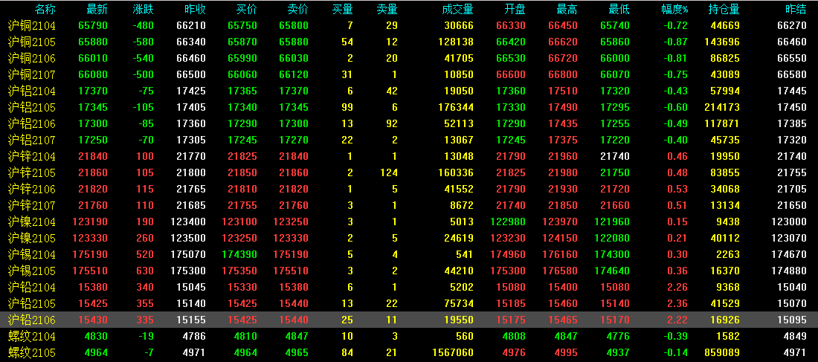Sort by the 成交量 column header

pos(457,10)
